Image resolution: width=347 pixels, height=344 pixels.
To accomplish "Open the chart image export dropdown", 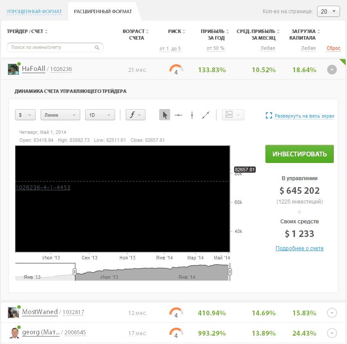I will click(233, 115).
